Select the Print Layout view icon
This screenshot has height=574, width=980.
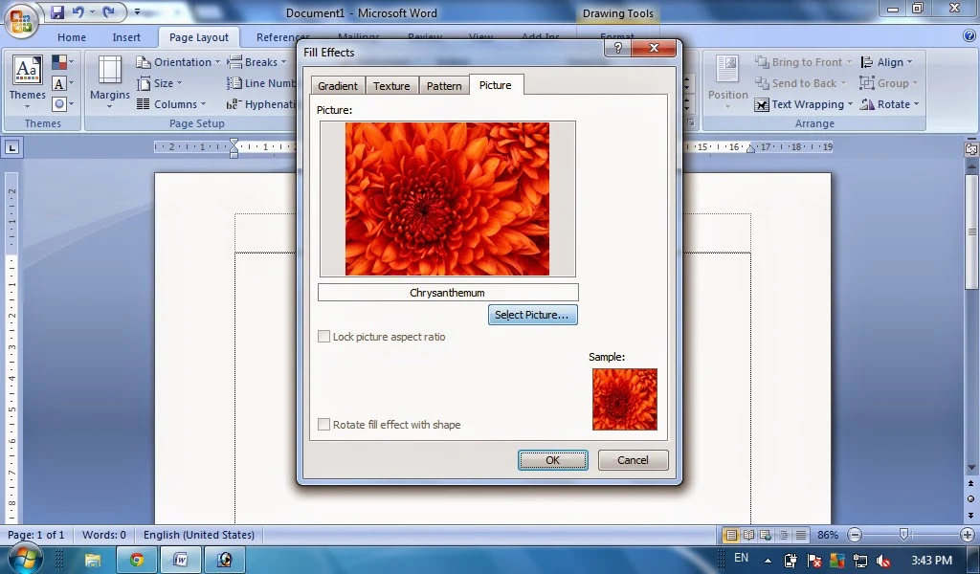[x=730, y=535]
